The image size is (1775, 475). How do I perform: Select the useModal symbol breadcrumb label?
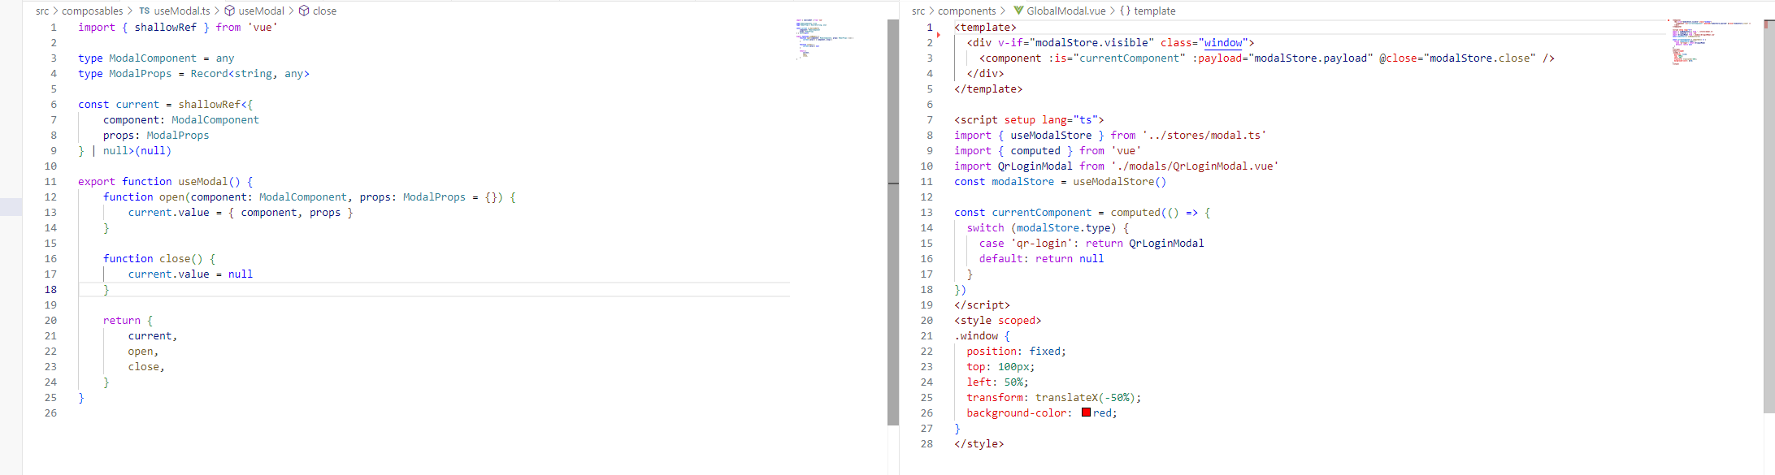tap(261, 11)
